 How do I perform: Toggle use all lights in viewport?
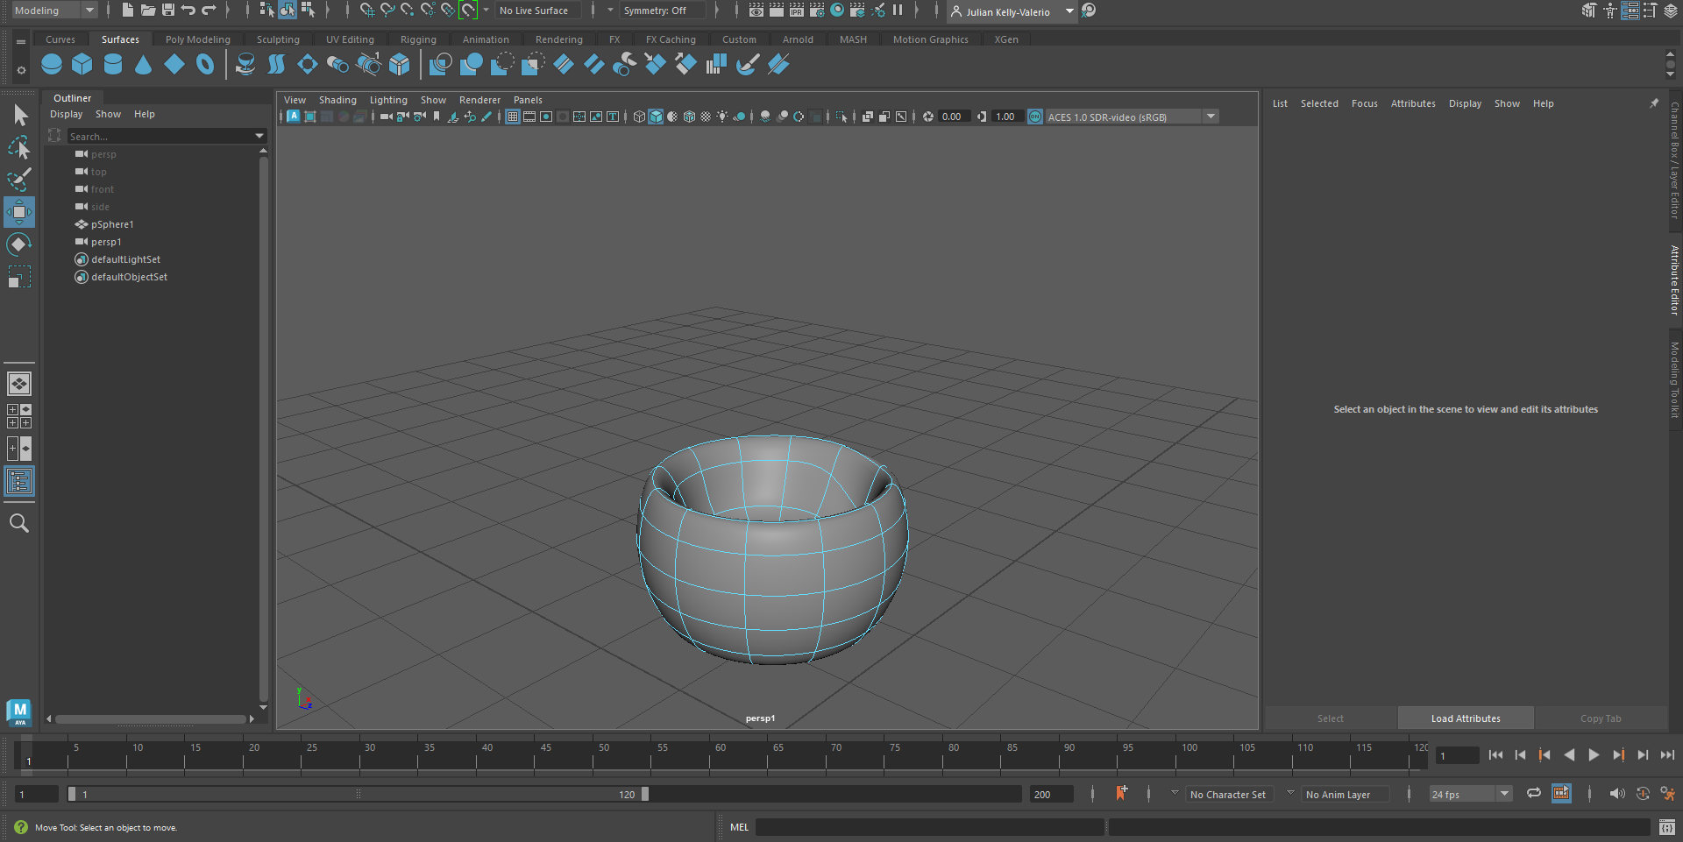click(x=722, y=117)
